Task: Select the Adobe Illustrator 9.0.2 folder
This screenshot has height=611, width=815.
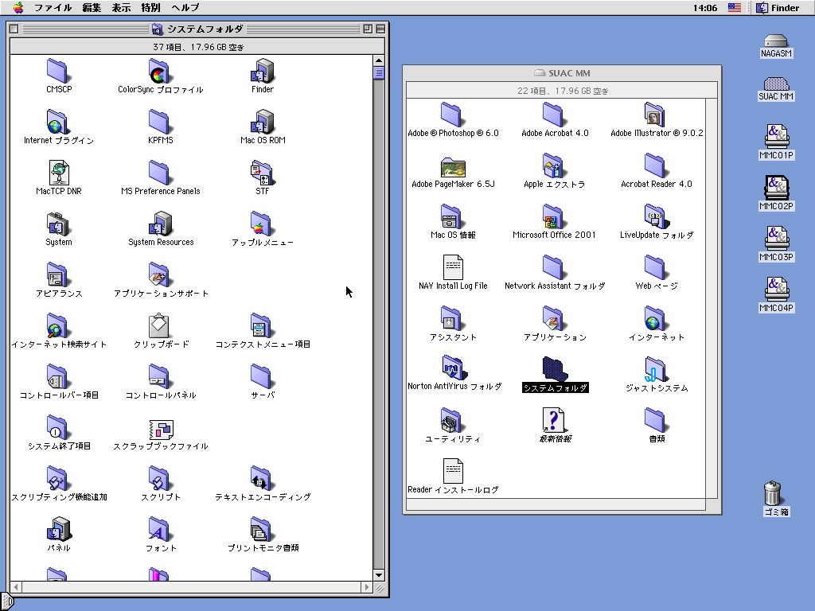Action: coord(656,115)
